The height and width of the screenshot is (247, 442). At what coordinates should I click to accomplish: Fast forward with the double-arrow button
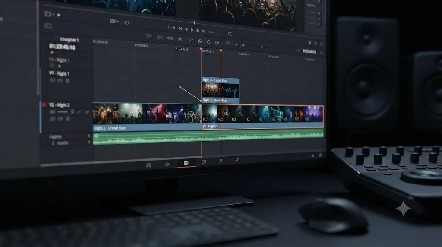pyautogui.click(x=204, y=31)
